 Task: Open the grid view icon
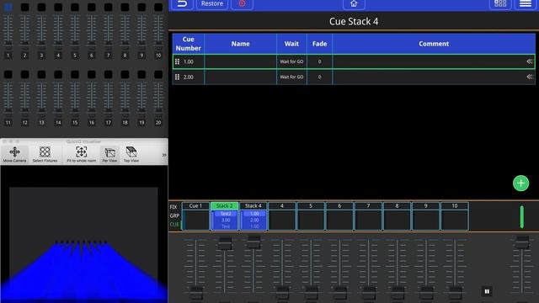(499, 4)
